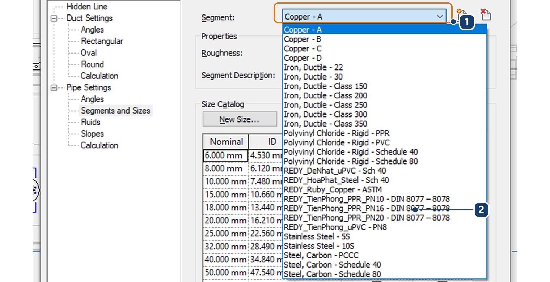The height and width of the screenshot is (282, 550).
Task: Click the delete segment icon
Action: click(x=486, y=14)
